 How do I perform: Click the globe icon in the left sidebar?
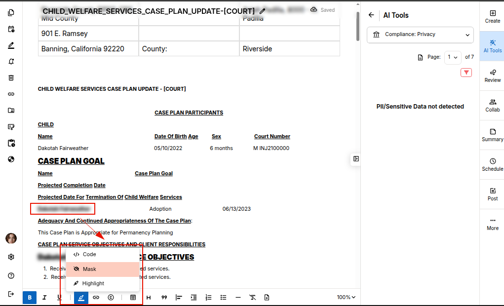click(x=11, y=159)
